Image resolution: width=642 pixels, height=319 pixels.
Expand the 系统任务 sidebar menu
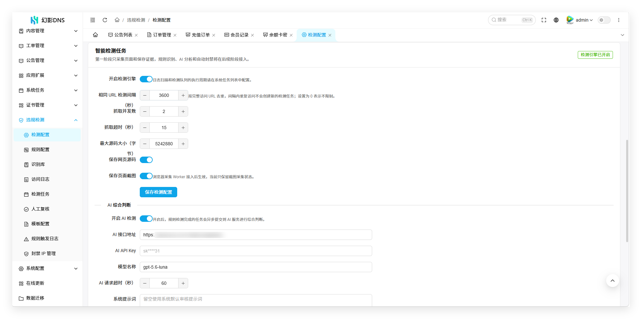(x=48, y=90)
